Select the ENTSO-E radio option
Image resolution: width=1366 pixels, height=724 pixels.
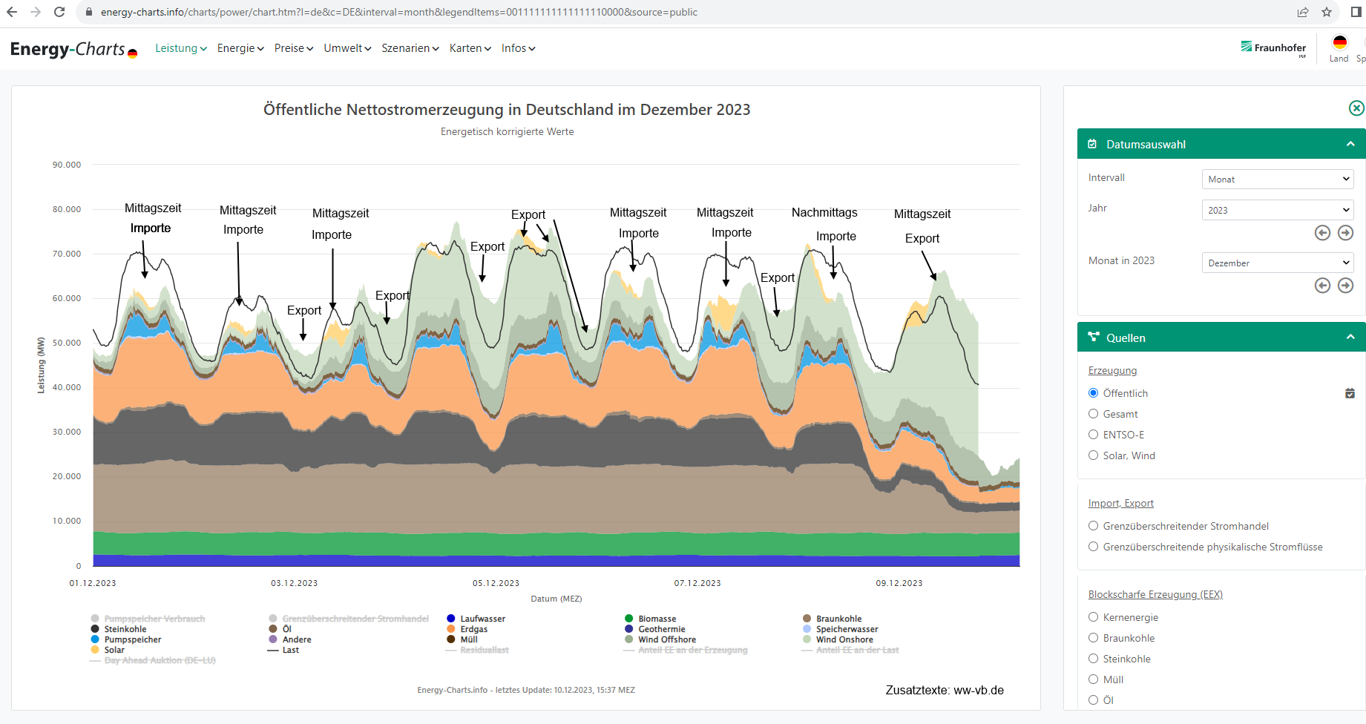point(1094,435)
